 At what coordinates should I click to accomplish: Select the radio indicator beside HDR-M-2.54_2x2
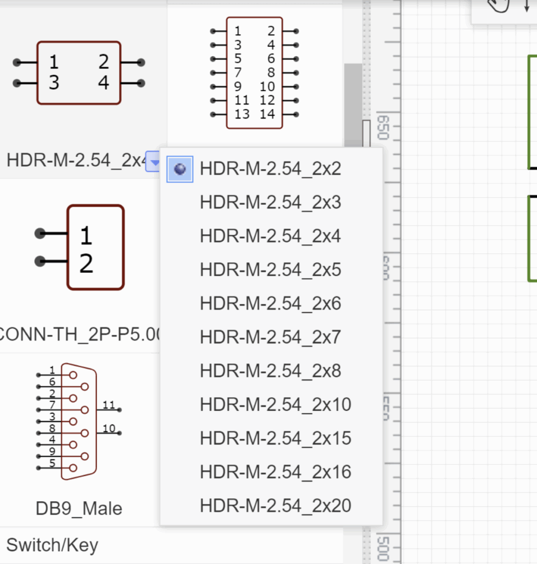[179, 169]
